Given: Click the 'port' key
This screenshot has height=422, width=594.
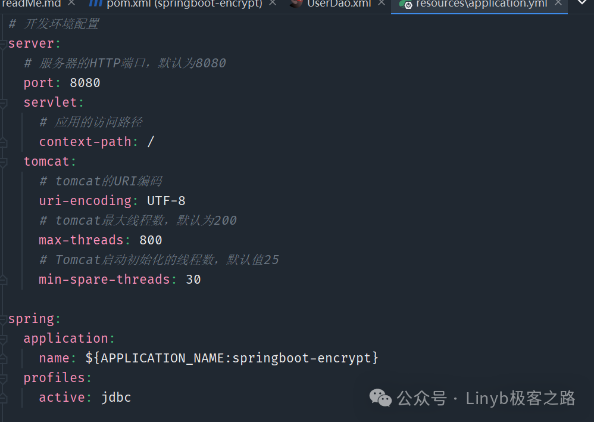Looking at the screenshot, I should point(39,83).
